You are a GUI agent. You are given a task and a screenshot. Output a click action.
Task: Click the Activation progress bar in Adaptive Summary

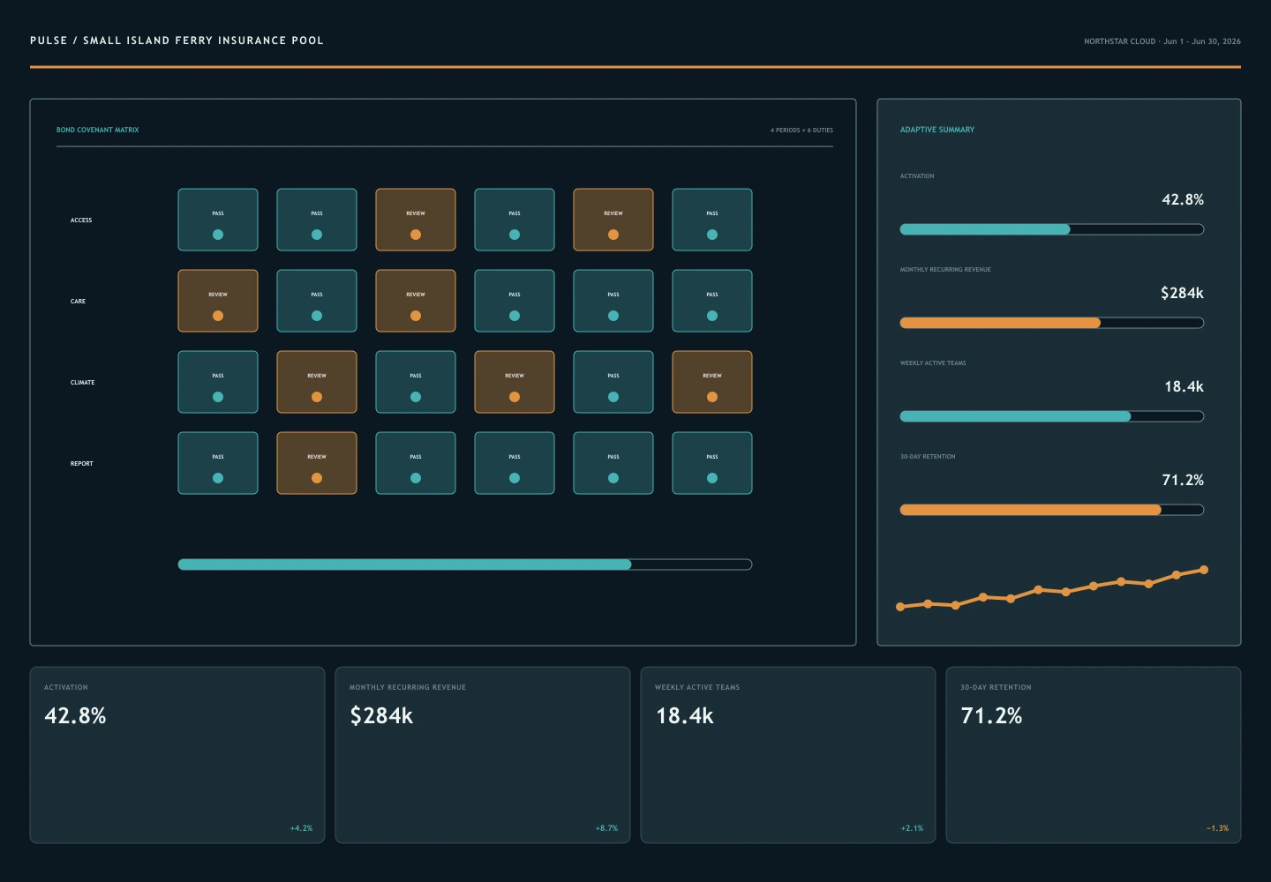1052,229
